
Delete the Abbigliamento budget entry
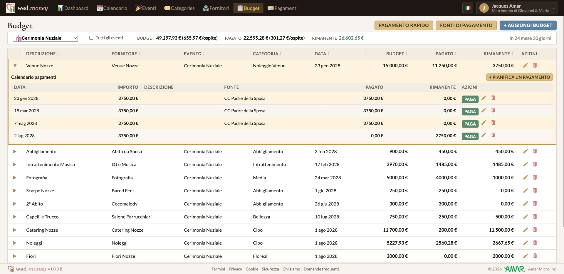point(535,151)
